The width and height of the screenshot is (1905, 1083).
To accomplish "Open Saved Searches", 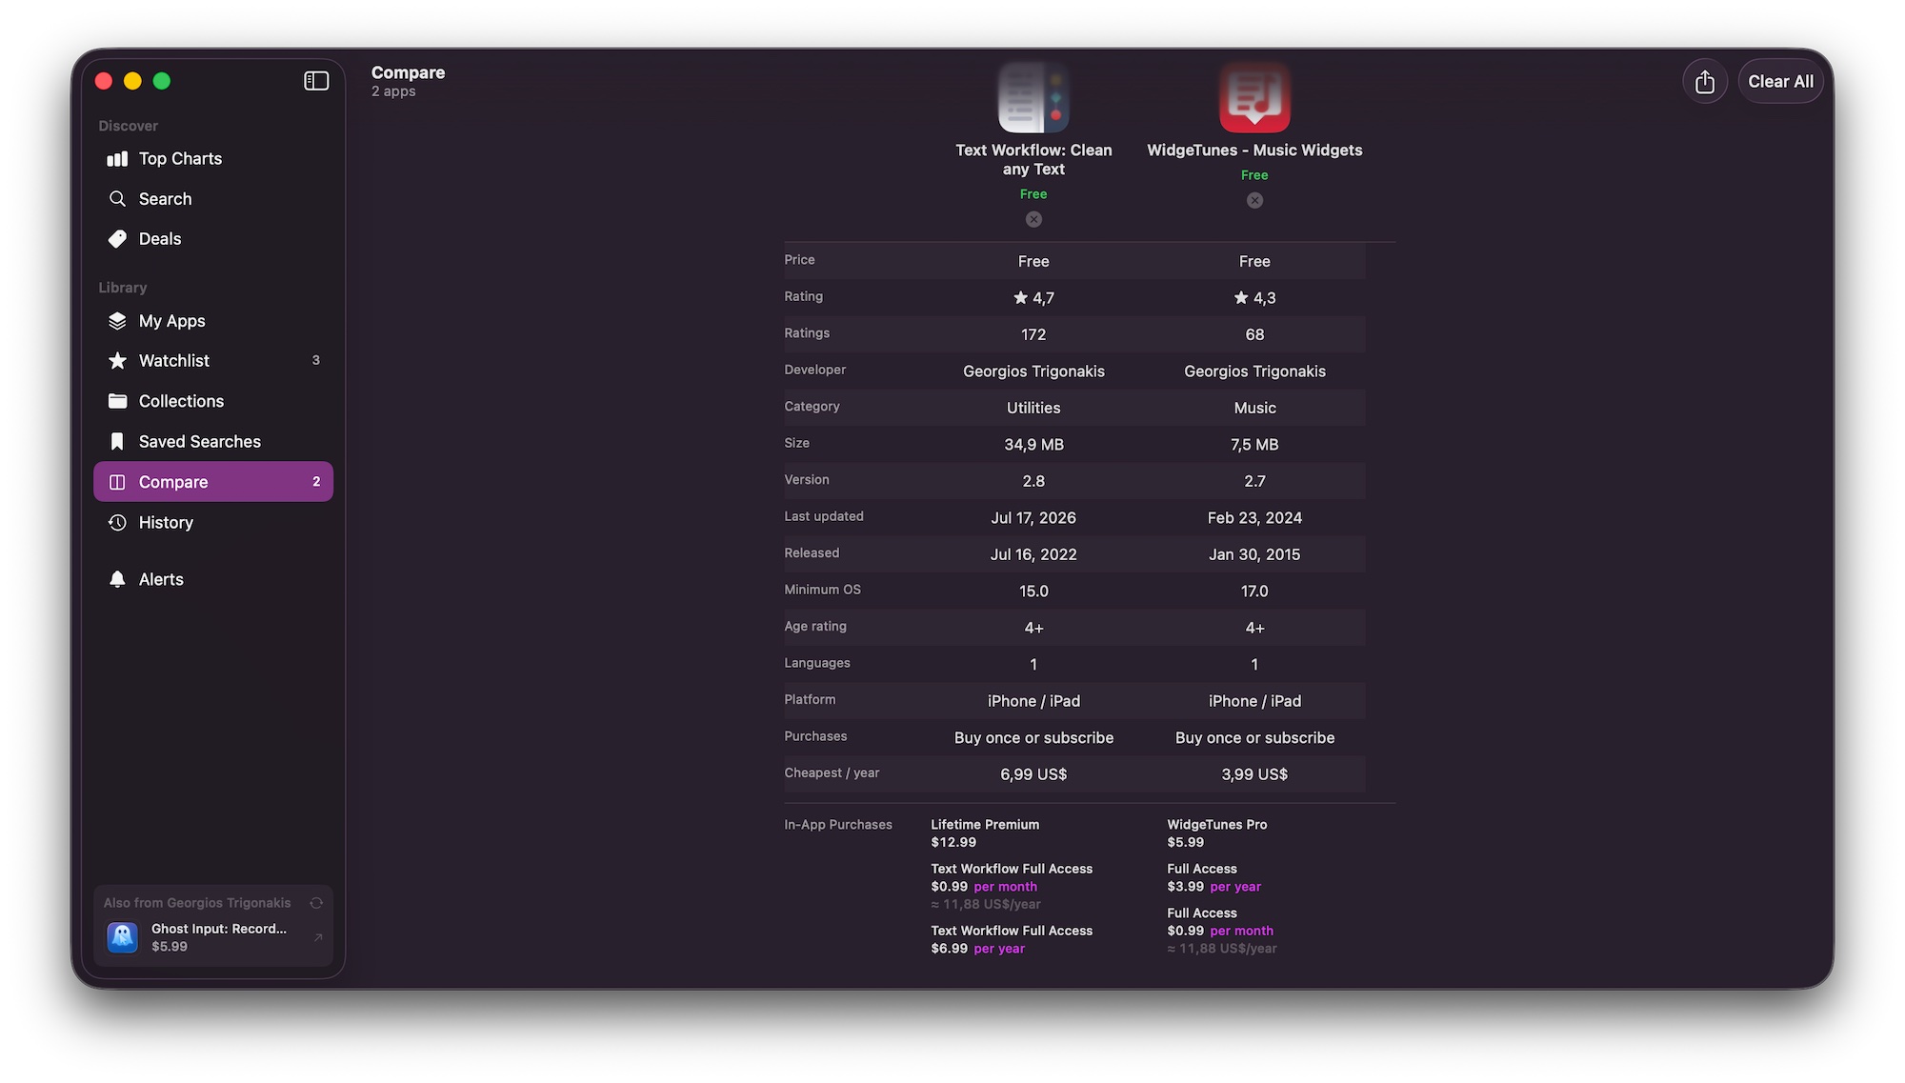I will (213, 442).
